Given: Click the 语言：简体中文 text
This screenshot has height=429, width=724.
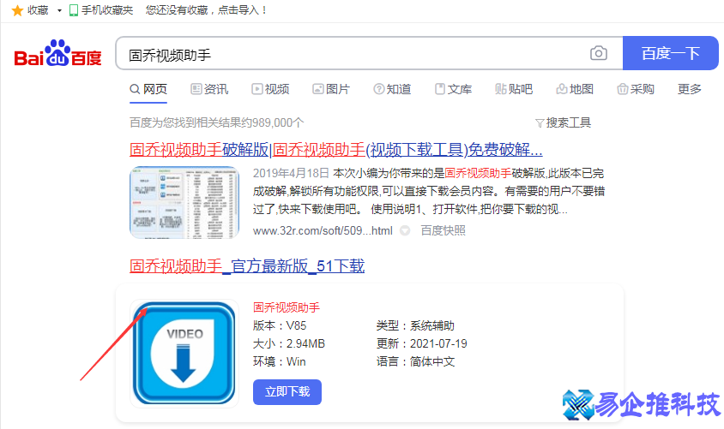Looking at the screenshot, I should coord(415,361).
